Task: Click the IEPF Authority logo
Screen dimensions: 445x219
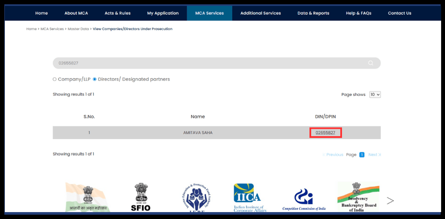Action: [195, 197]
